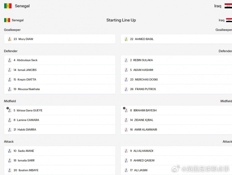Select player name Ibrahim MBAYE
This screenshot has height=175, width=232.
(28, 170)
